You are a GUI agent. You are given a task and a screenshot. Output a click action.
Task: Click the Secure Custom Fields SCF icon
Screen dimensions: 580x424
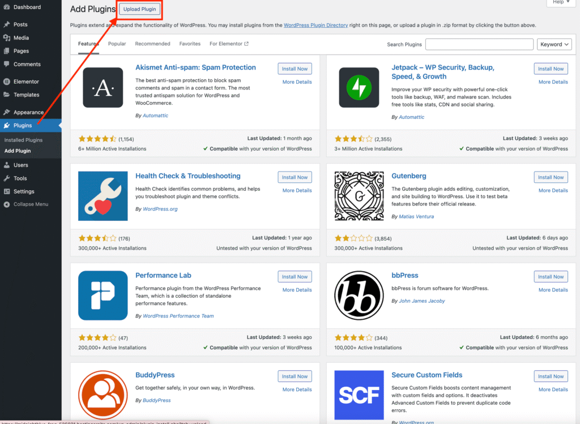[x=359, y=395]
